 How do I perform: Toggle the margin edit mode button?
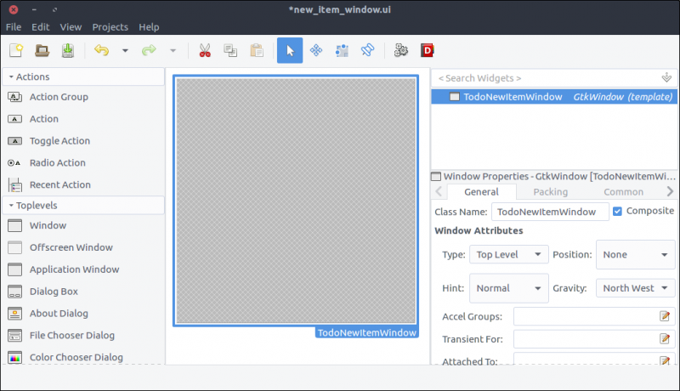pos(341,51)
